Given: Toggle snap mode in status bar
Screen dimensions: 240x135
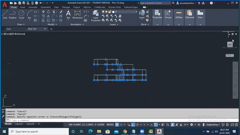Looking at the screenshot, I should pyautogui.click(x=121, y=124).
